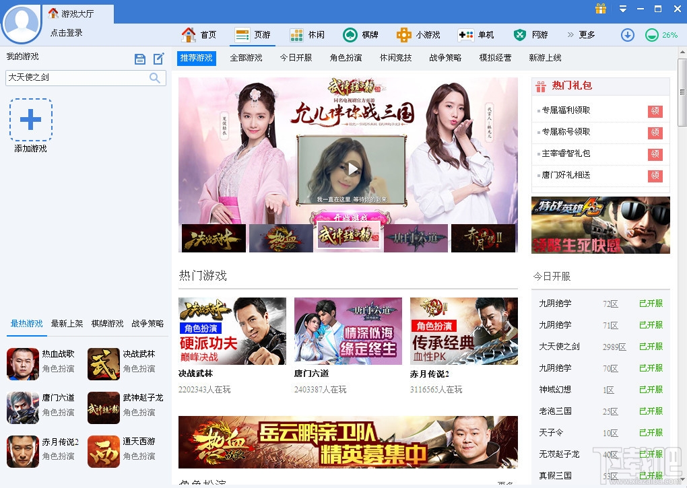The width and height of the screenshot is (687, 488).
Task: Open the 最新上架 games tab
Action: [x=66, y=324]
